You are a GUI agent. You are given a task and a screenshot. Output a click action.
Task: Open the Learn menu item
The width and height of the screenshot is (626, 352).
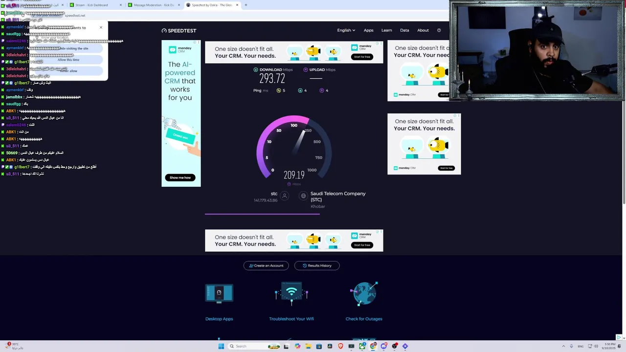pos(386,30)
